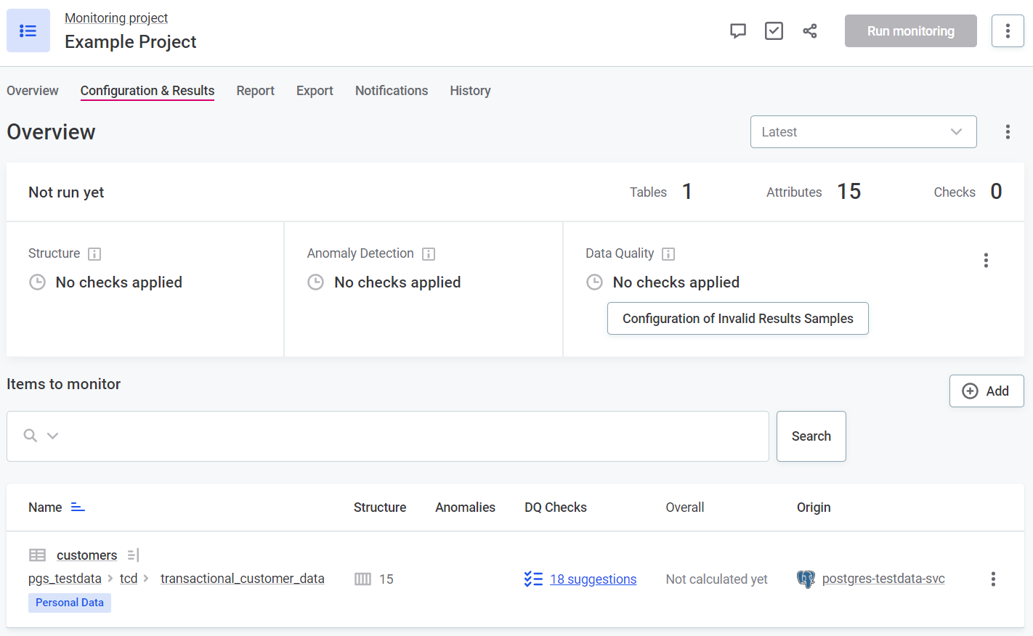Click the Run monitoring button
The image size is (1033, 636).
pyautogui.click(x=910, y=30)
